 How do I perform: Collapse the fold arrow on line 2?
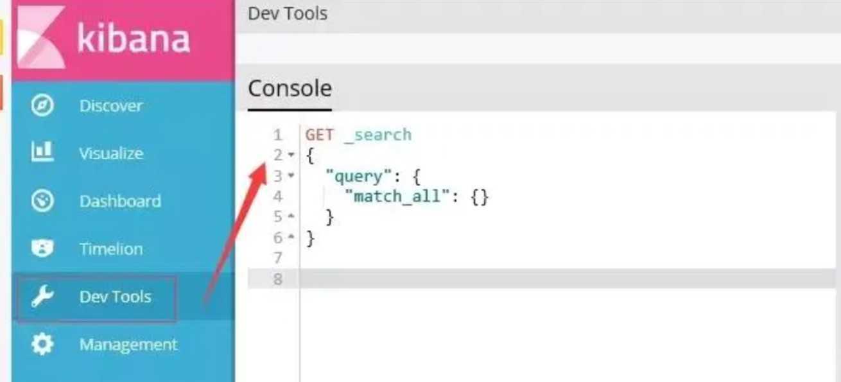291,155
